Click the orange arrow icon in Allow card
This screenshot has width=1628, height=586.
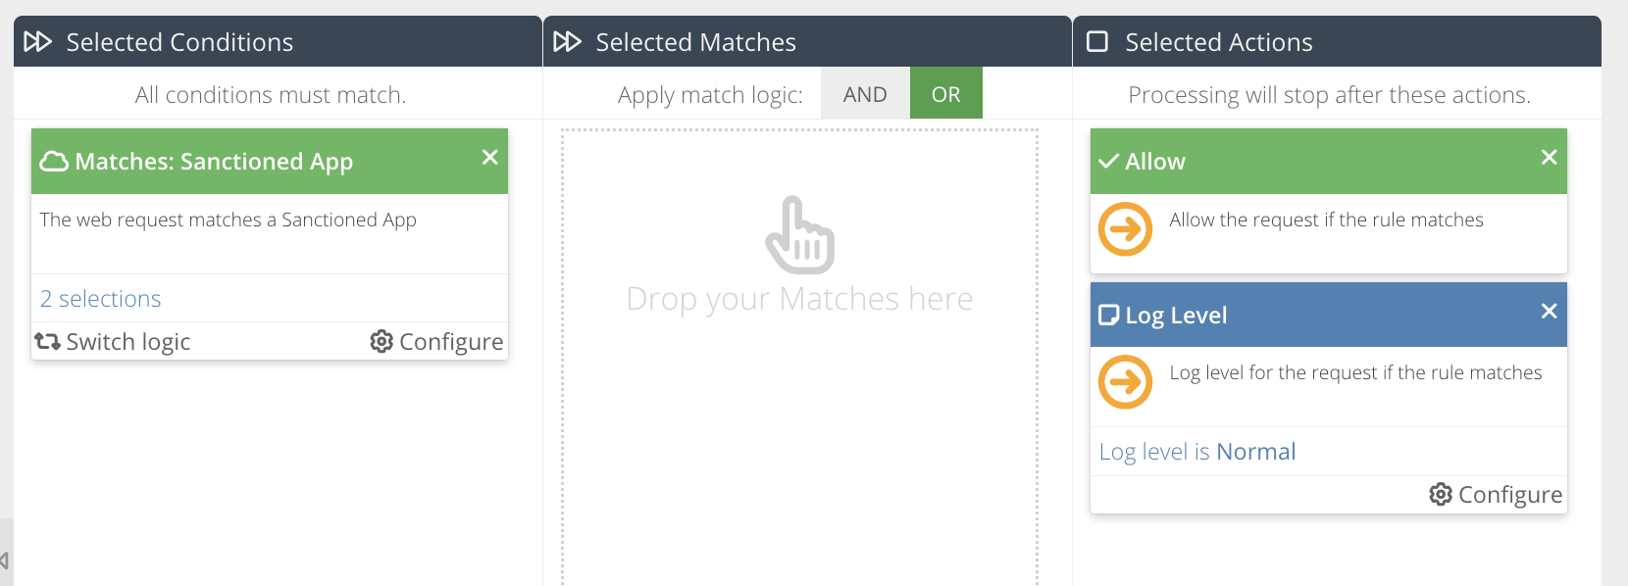[1125, 229]
